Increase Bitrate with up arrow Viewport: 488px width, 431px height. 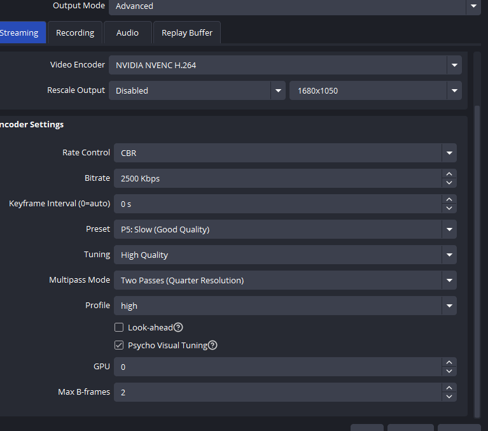tap(449, 174)
